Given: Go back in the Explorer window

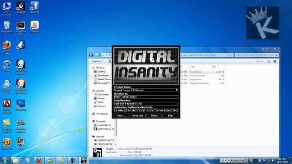Looking at the screenshot, I should (91, 55).
